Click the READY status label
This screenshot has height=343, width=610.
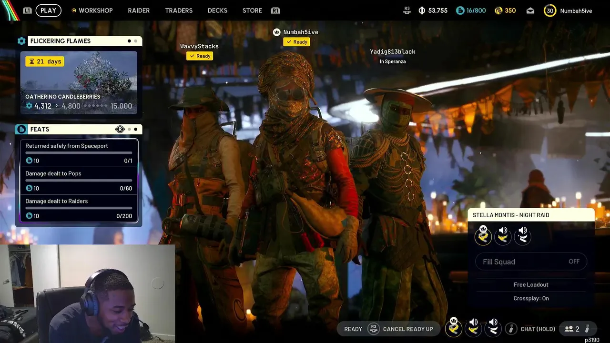353,329
